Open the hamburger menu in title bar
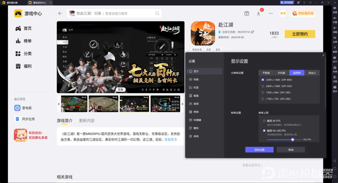This screenshot has width=338, height=183. [x=304, y=2]
